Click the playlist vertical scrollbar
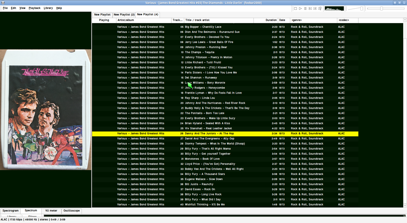 coord(405,113)
